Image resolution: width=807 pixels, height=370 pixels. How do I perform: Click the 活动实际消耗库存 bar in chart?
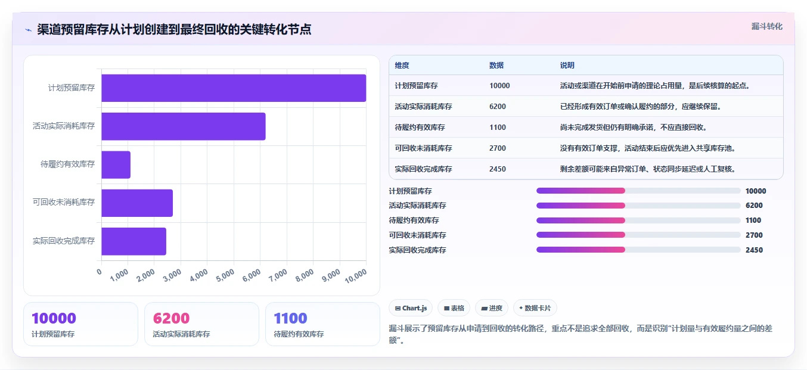184,126
